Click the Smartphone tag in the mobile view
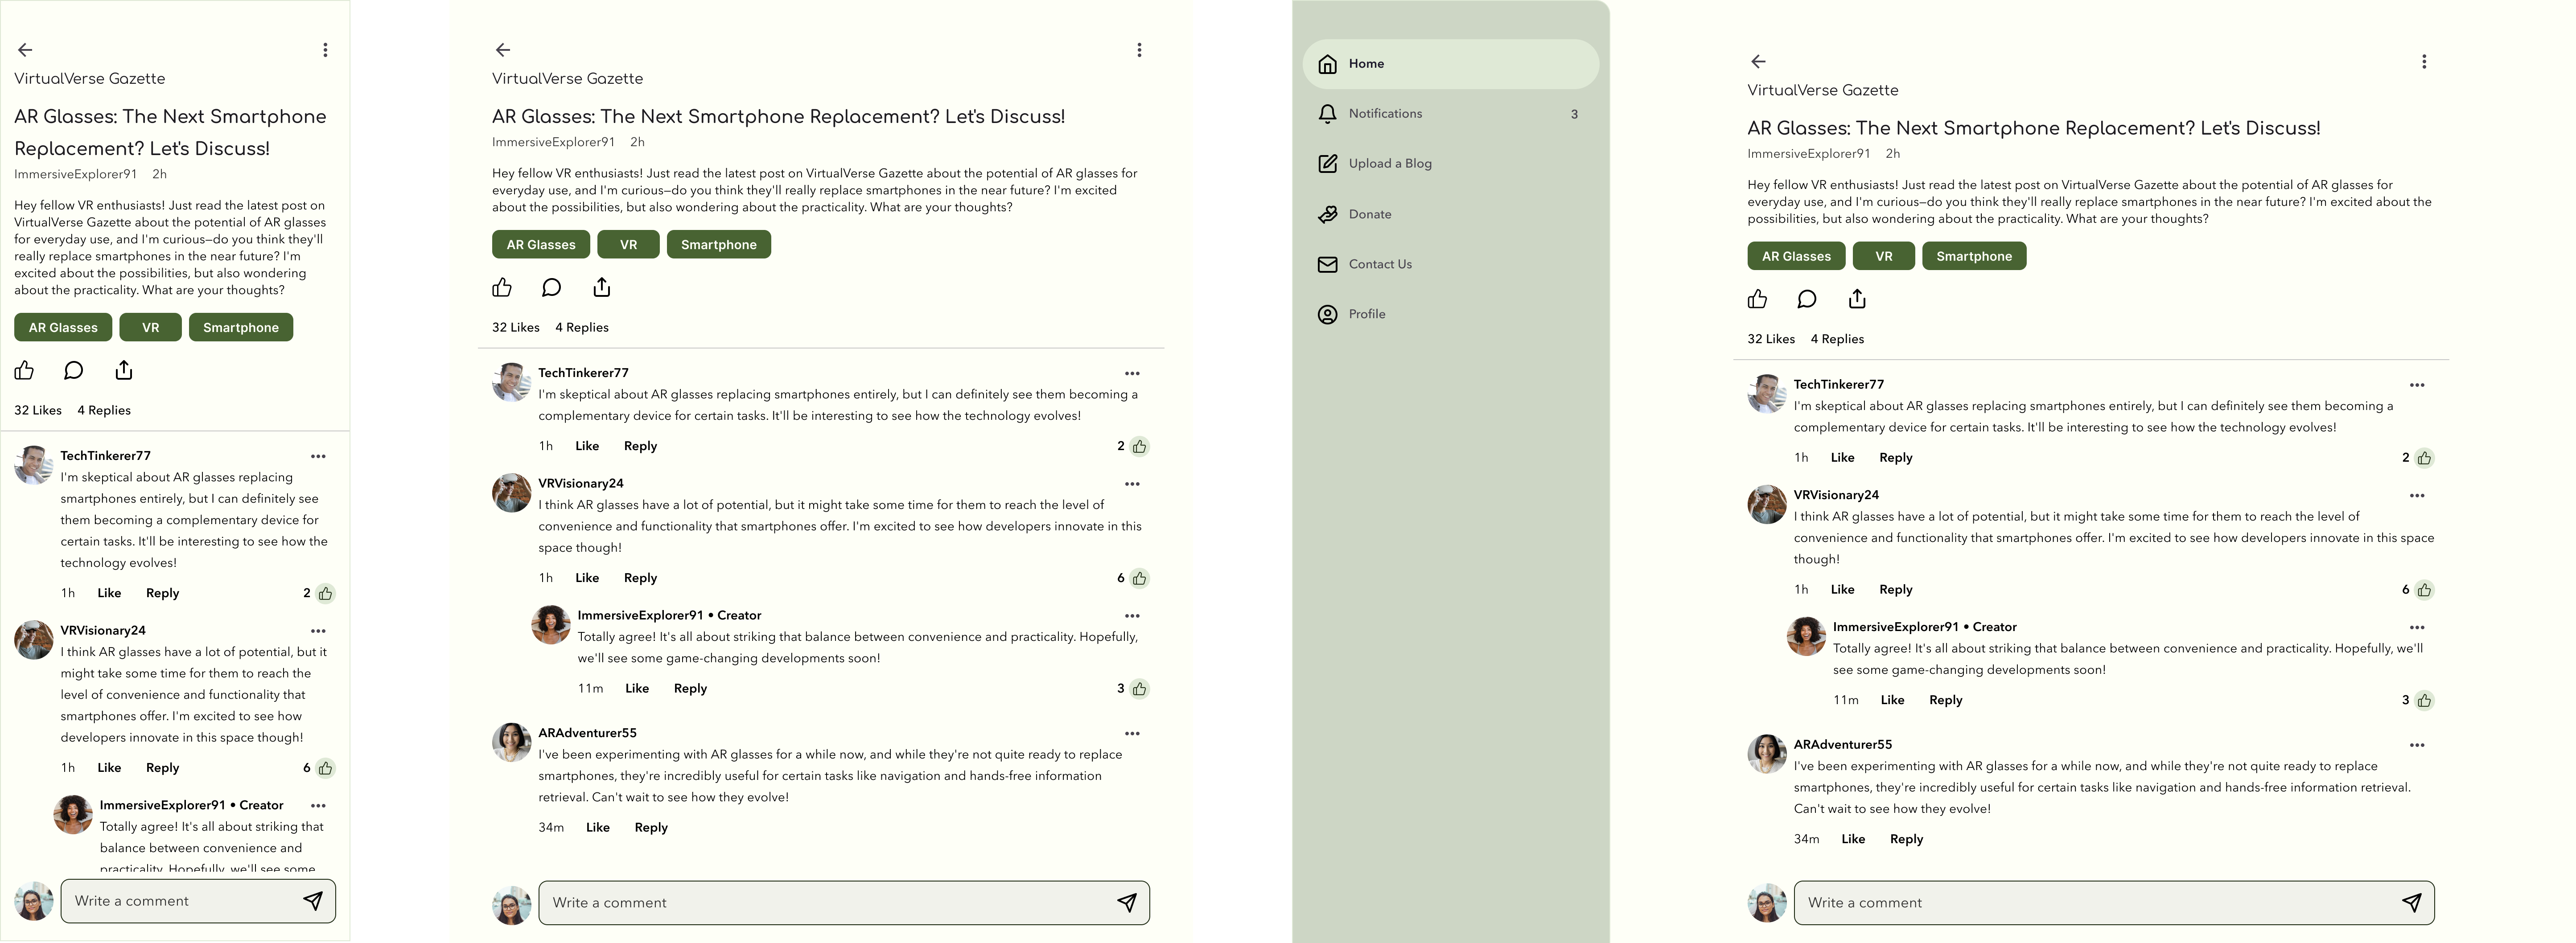Screen dimensions: 2576x943 [x=241, y=328]
